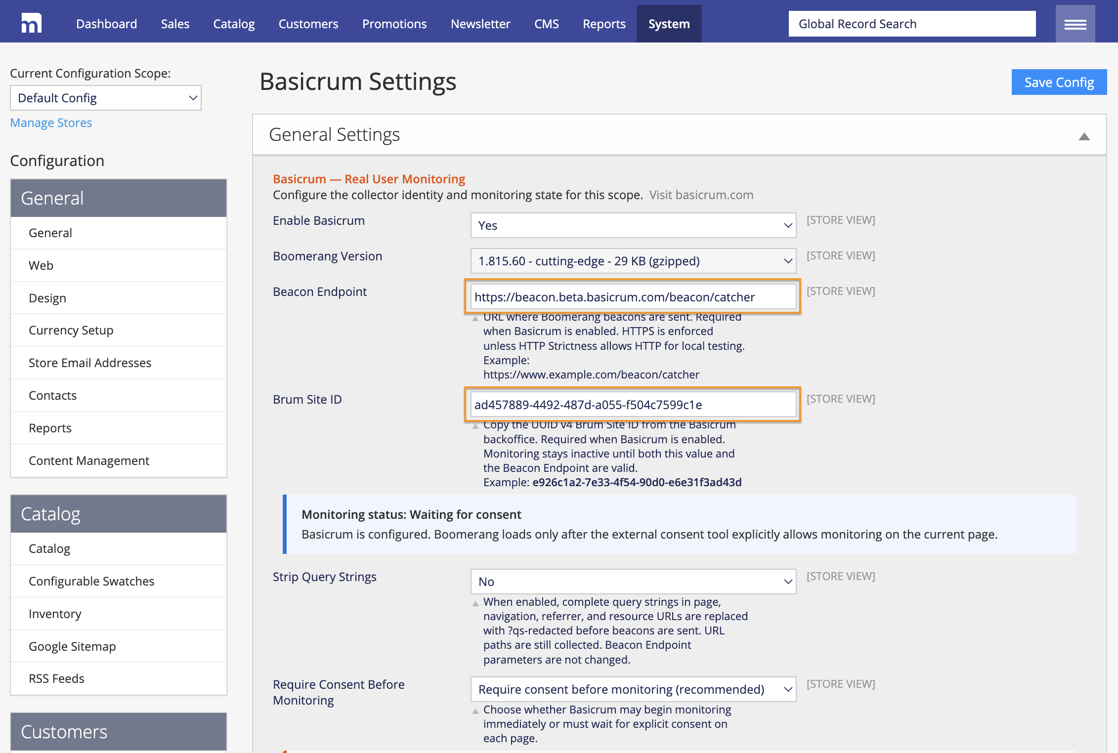1118x753 pixels.
Task: Select General item under General section
Action: [x=119, y=233]
